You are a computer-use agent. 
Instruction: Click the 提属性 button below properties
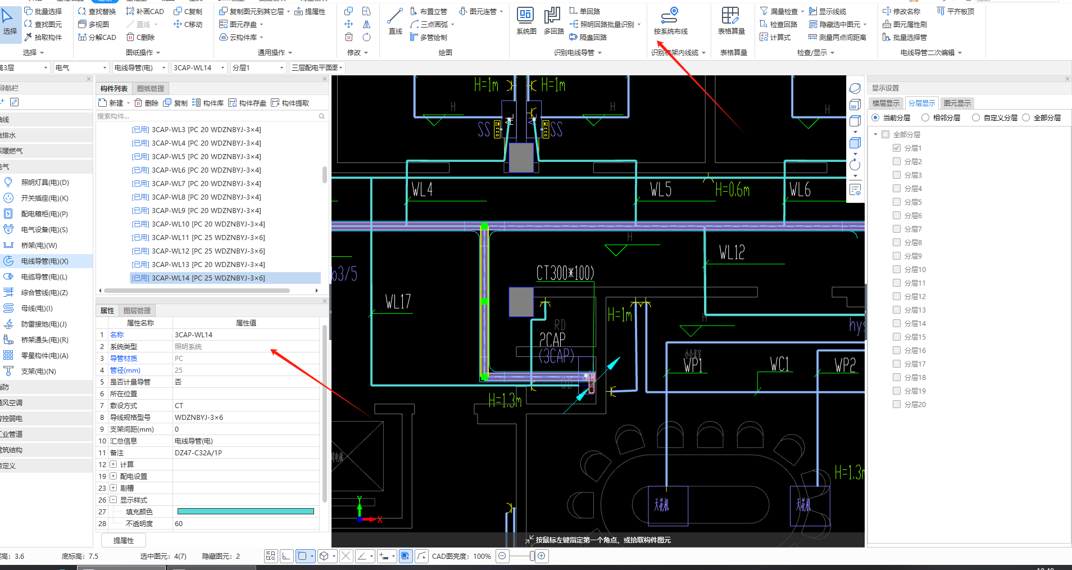[x=124, y=540]
